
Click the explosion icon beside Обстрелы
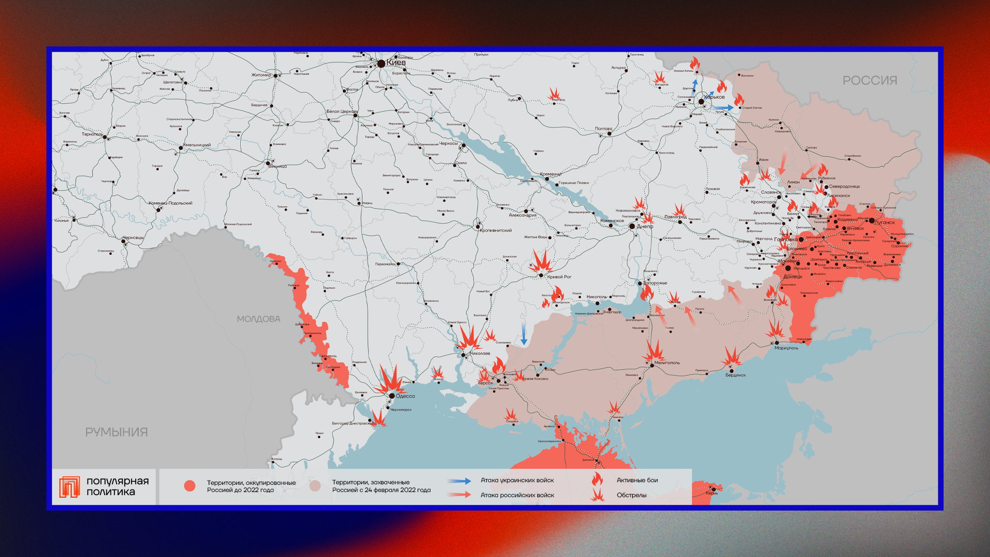(598, 495)
